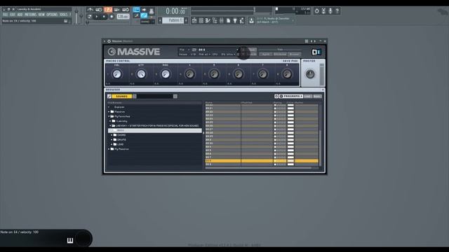The image size is (449, 252).
Task: Click the next pattern arrow beside Pattern 1
Action: click(x=186, y=20)
